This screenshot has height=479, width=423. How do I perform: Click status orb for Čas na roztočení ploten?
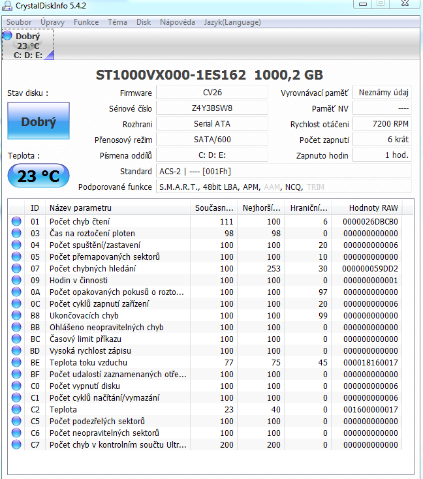[16, 233]
